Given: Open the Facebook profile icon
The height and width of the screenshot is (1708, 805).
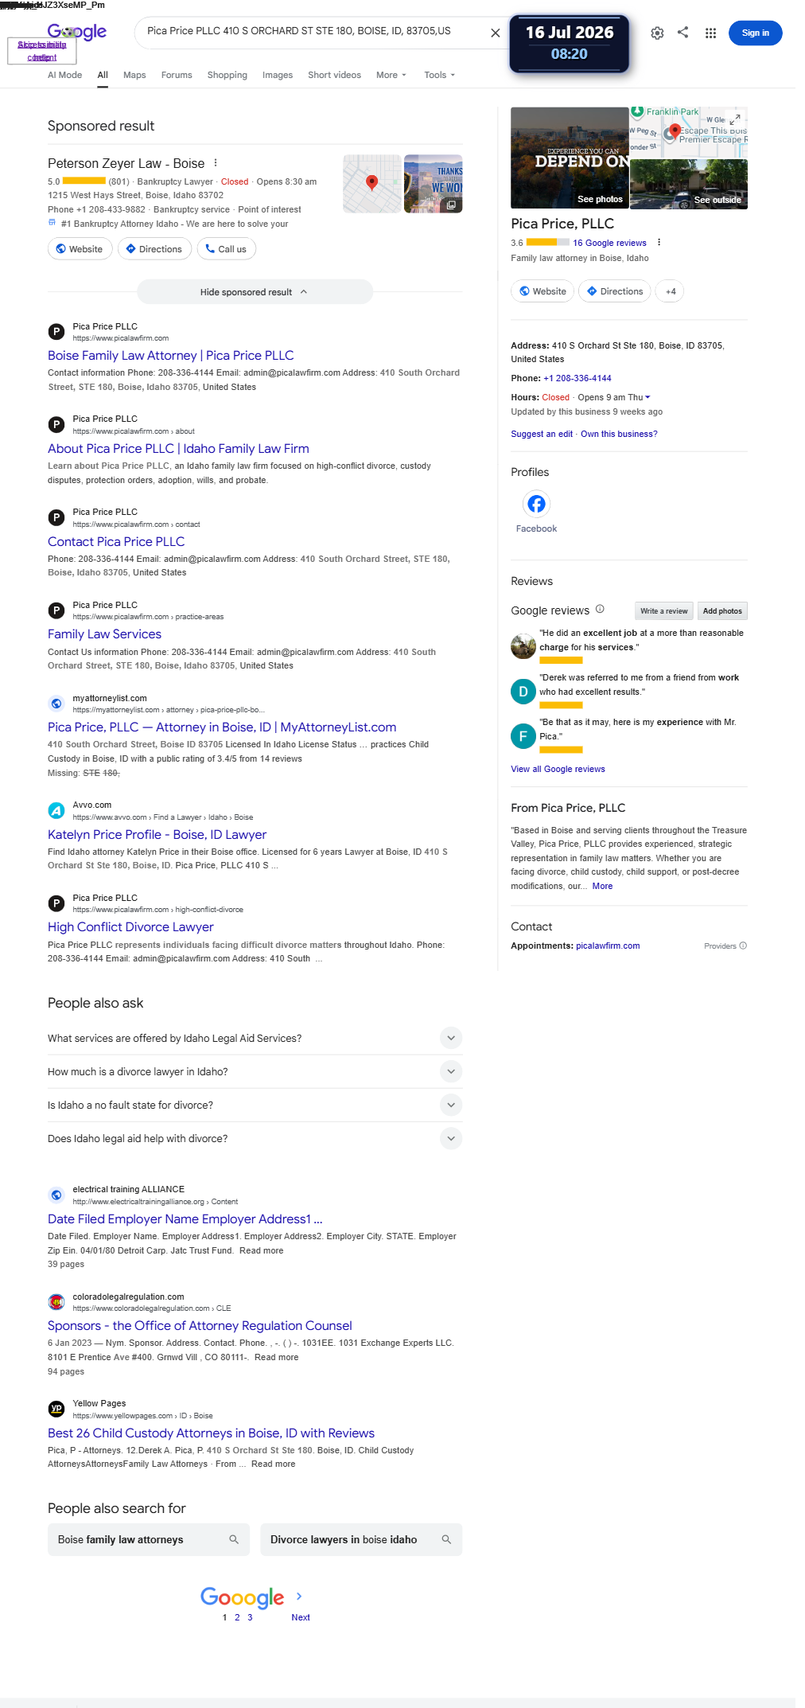Looking at the screenshot, I should tap(536, 504).
